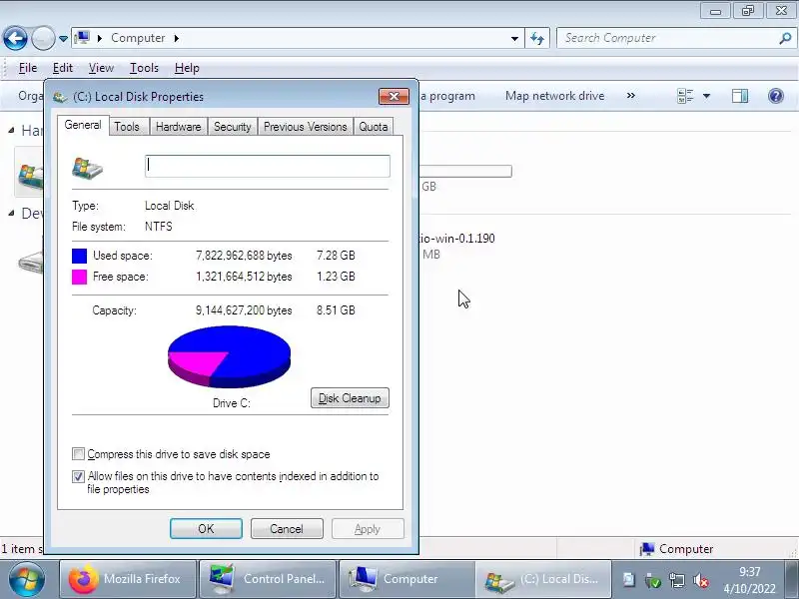Click the taskbar clock 9:37

click(x=750, y=571)
